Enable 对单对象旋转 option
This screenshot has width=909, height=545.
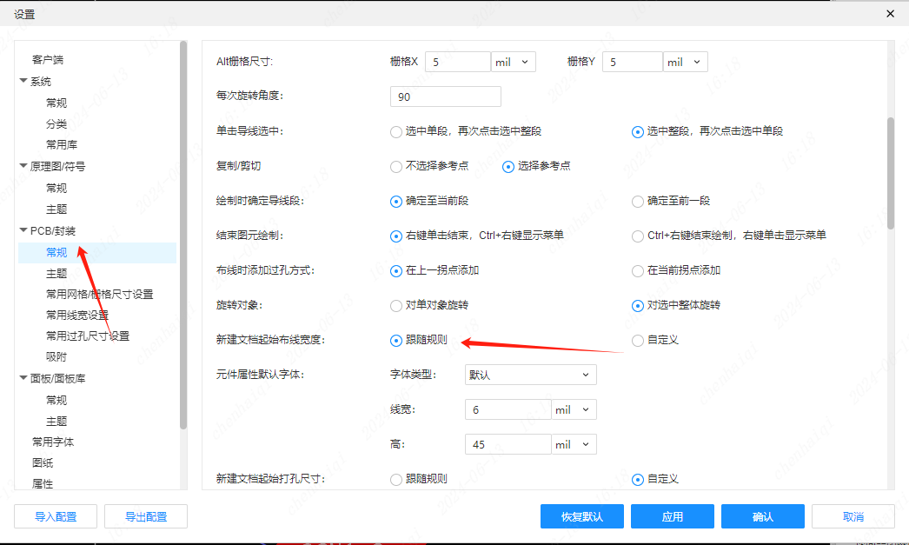click(x=397, y=305)
